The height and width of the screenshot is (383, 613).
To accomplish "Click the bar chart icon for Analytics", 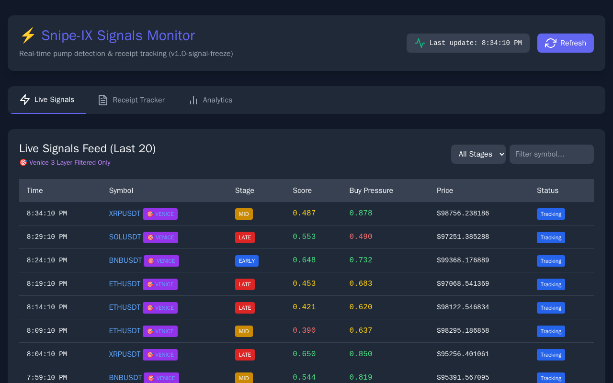I will point(193,100).
